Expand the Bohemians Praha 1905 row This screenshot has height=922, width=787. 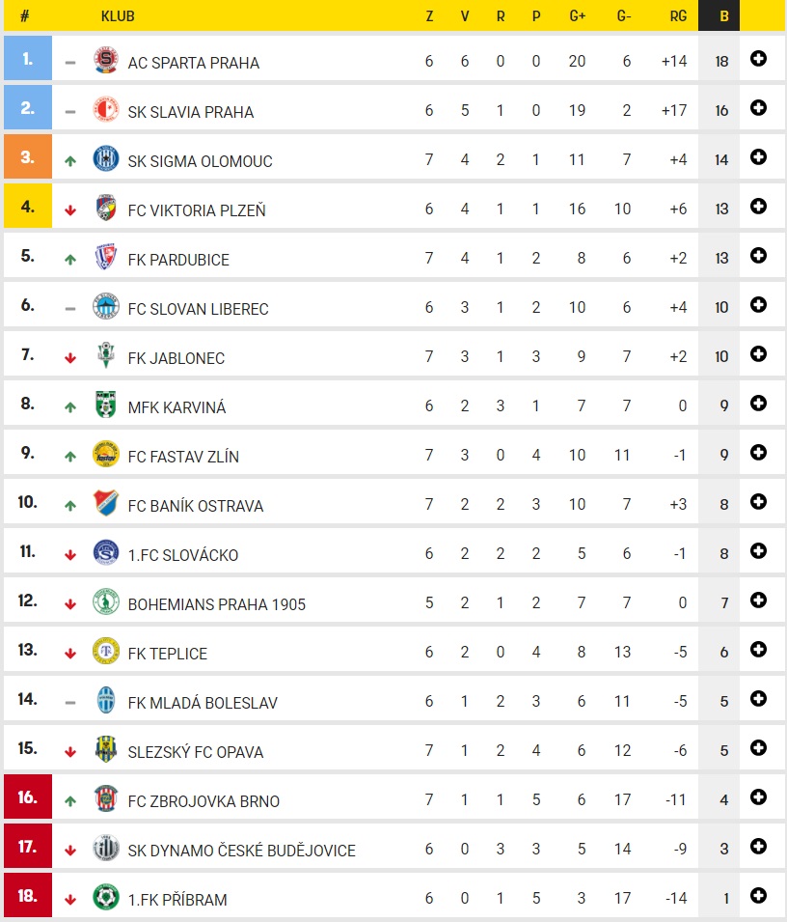coord(758,601)
